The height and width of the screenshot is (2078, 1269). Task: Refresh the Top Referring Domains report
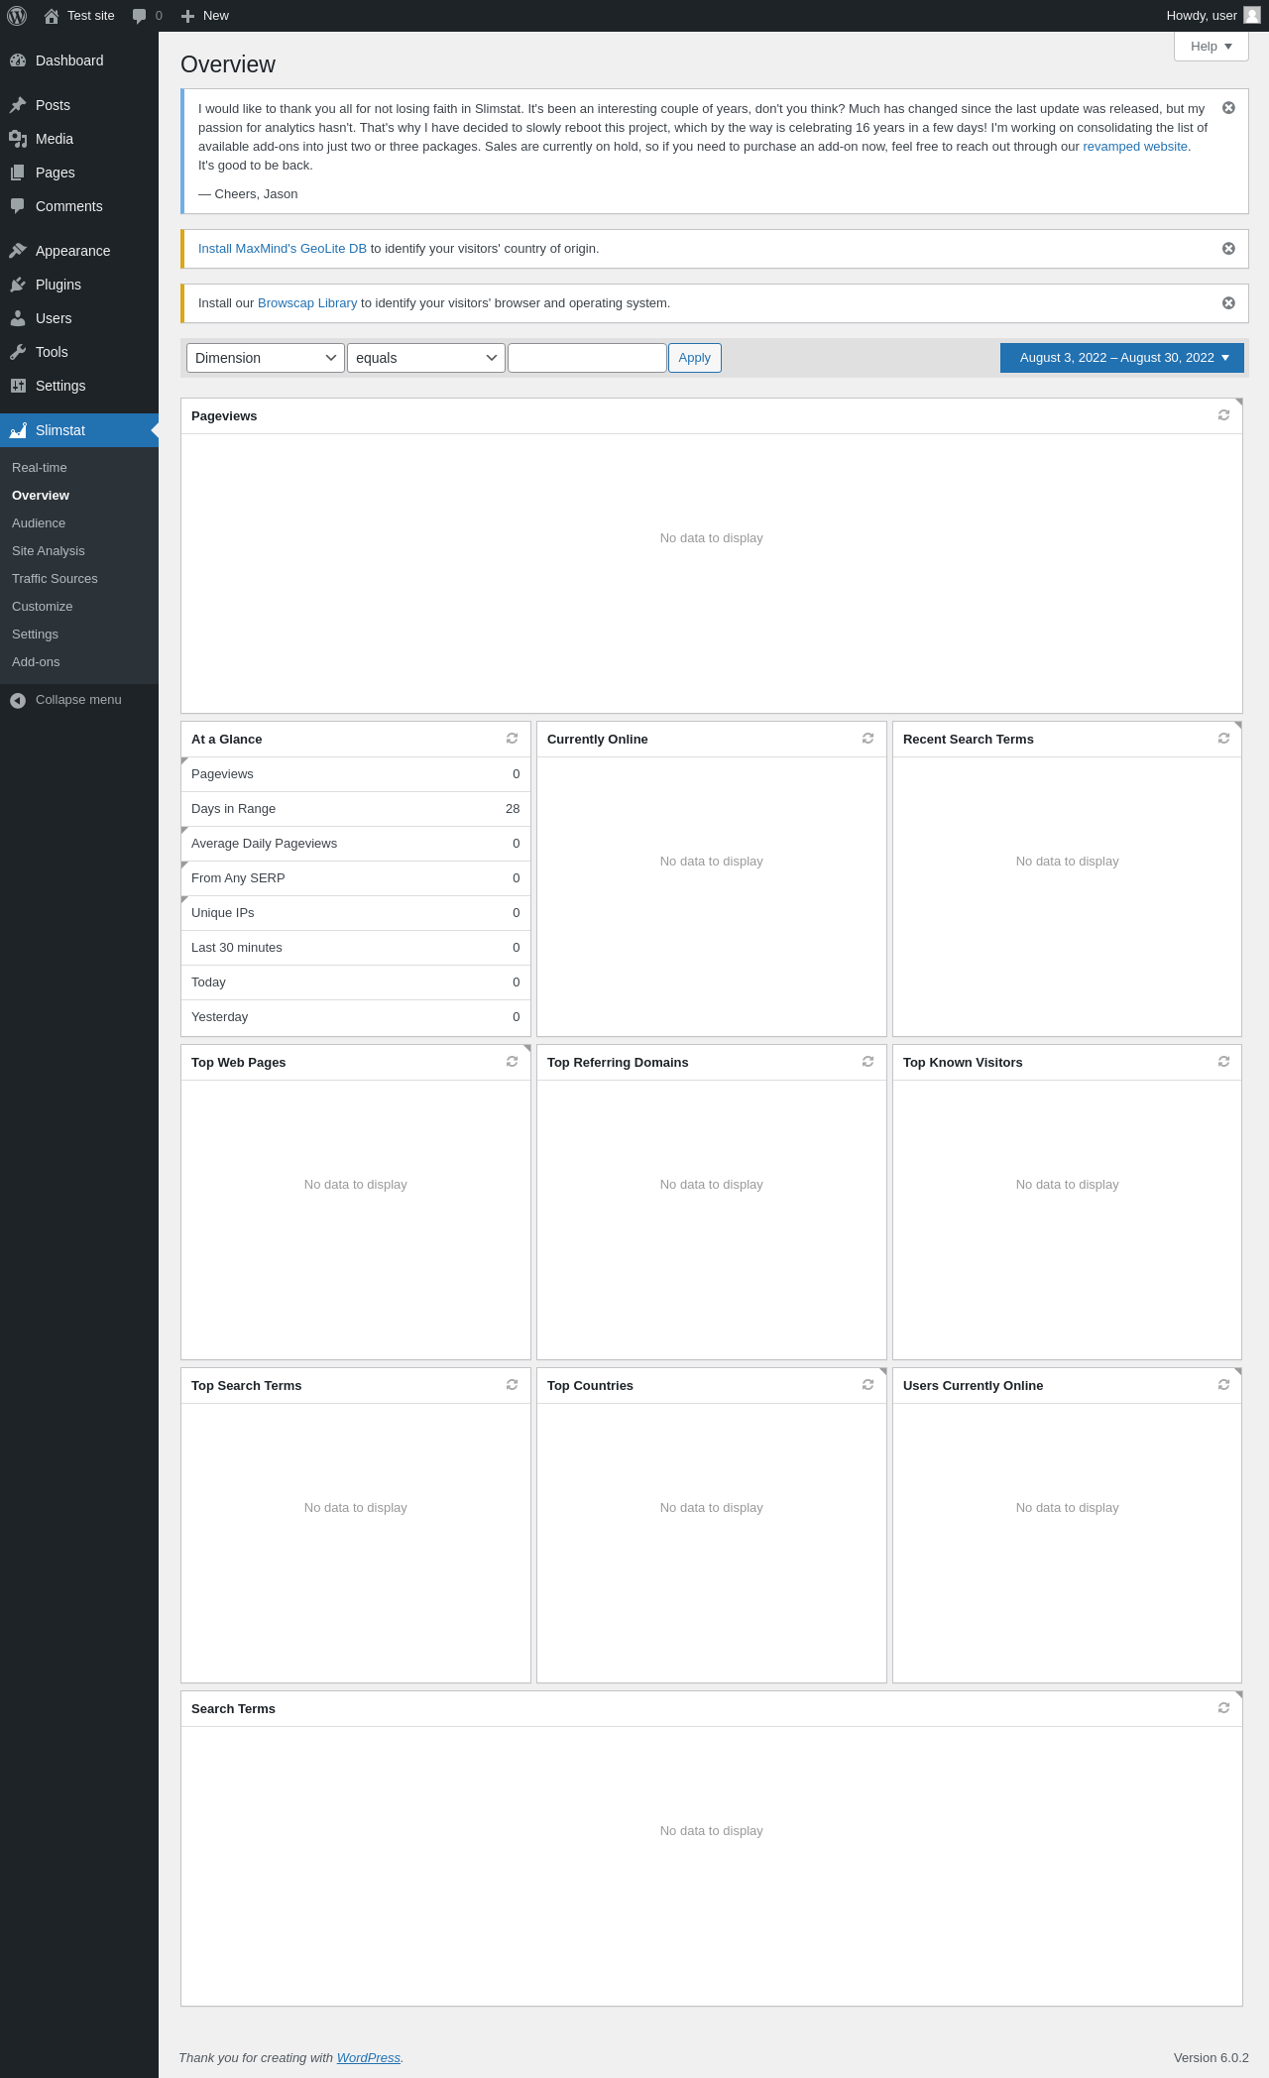(867, 1062)
